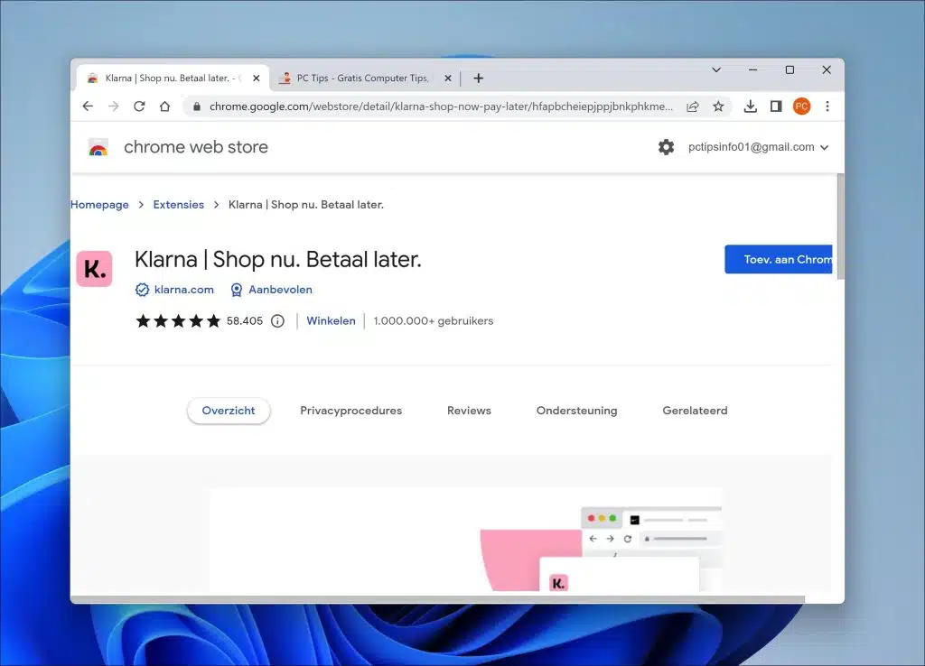Open the Gerelateerd tab
The image size is (925, 666).
click(x=695, y=411)
